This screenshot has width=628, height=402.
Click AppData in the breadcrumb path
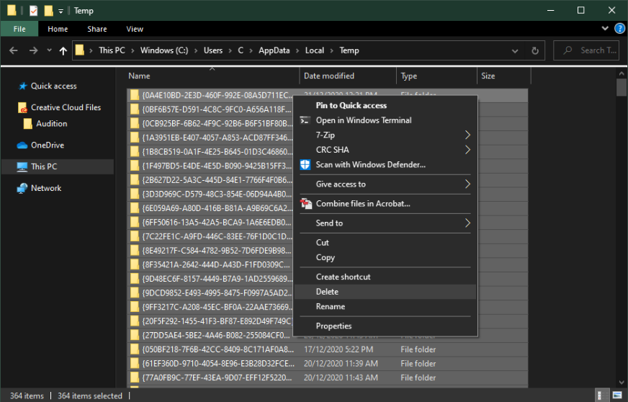(273, 50)
